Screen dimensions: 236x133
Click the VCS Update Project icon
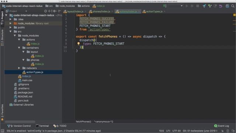click(x=204, y=6)
